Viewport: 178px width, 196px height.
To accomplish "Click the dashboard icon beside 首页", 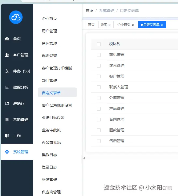I will pos(7,39).
